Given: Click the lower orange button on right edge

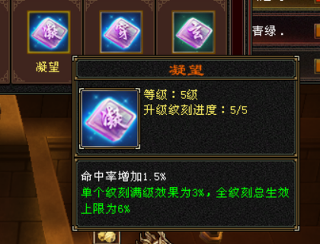Looking at the screenshot, I should pyautogui.click(x=317, y=66).
